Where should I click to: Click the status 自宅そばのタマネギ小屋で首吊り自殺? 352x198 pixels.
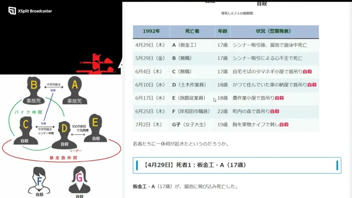tap(272, 72)
